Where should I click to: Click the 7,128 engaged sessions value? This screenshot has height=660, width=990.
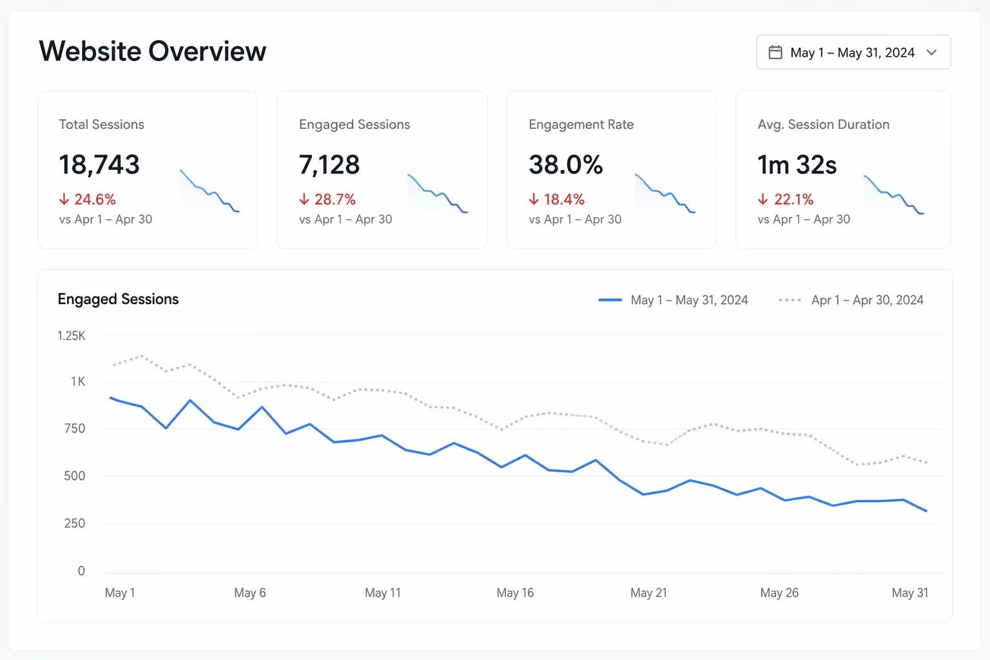(329, 164)
